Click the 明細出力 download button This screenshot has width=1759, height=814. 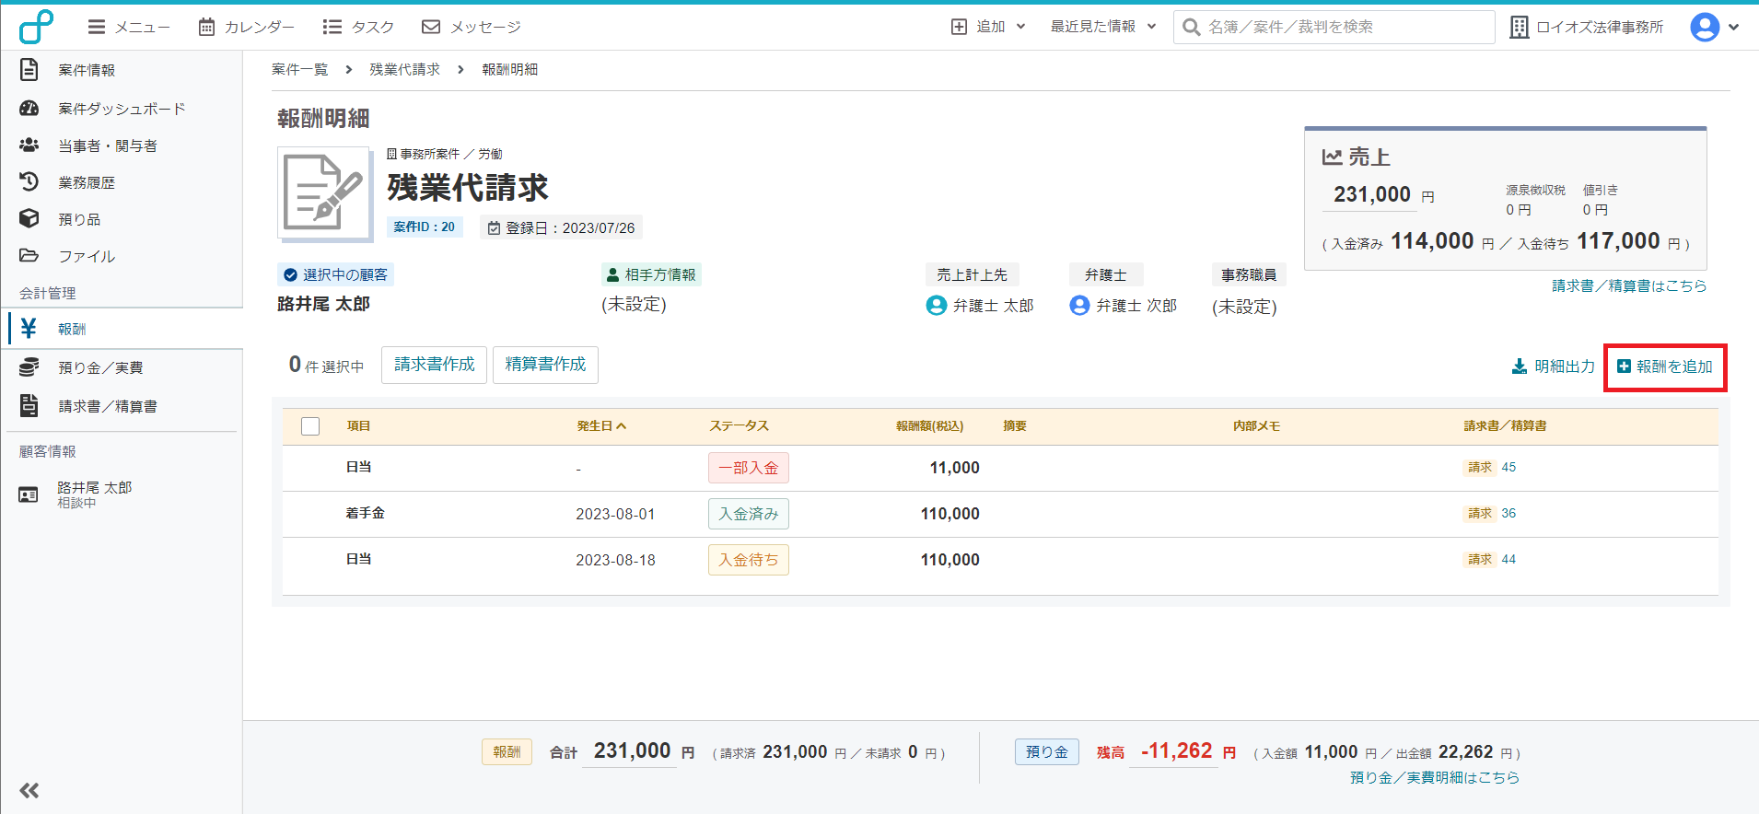pos(1553,366)
